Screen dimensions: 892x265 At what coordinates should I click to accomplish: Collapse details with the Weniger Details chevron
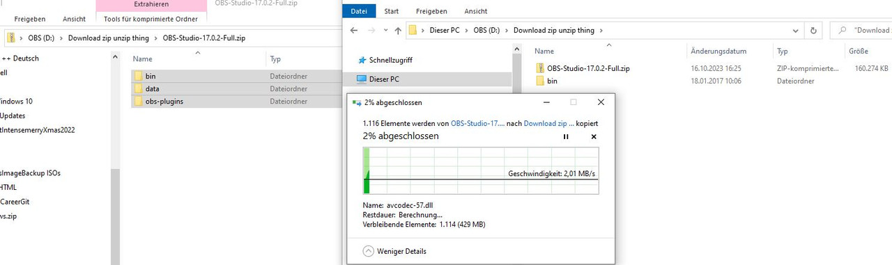pos(369,251)
